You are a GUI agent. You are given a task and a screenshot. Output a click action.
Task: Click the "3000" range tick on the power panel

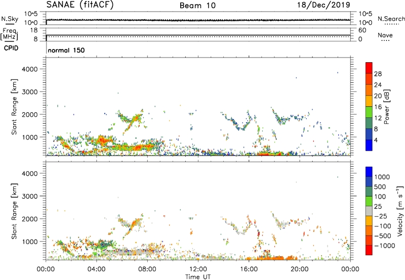tap(29, 92)
